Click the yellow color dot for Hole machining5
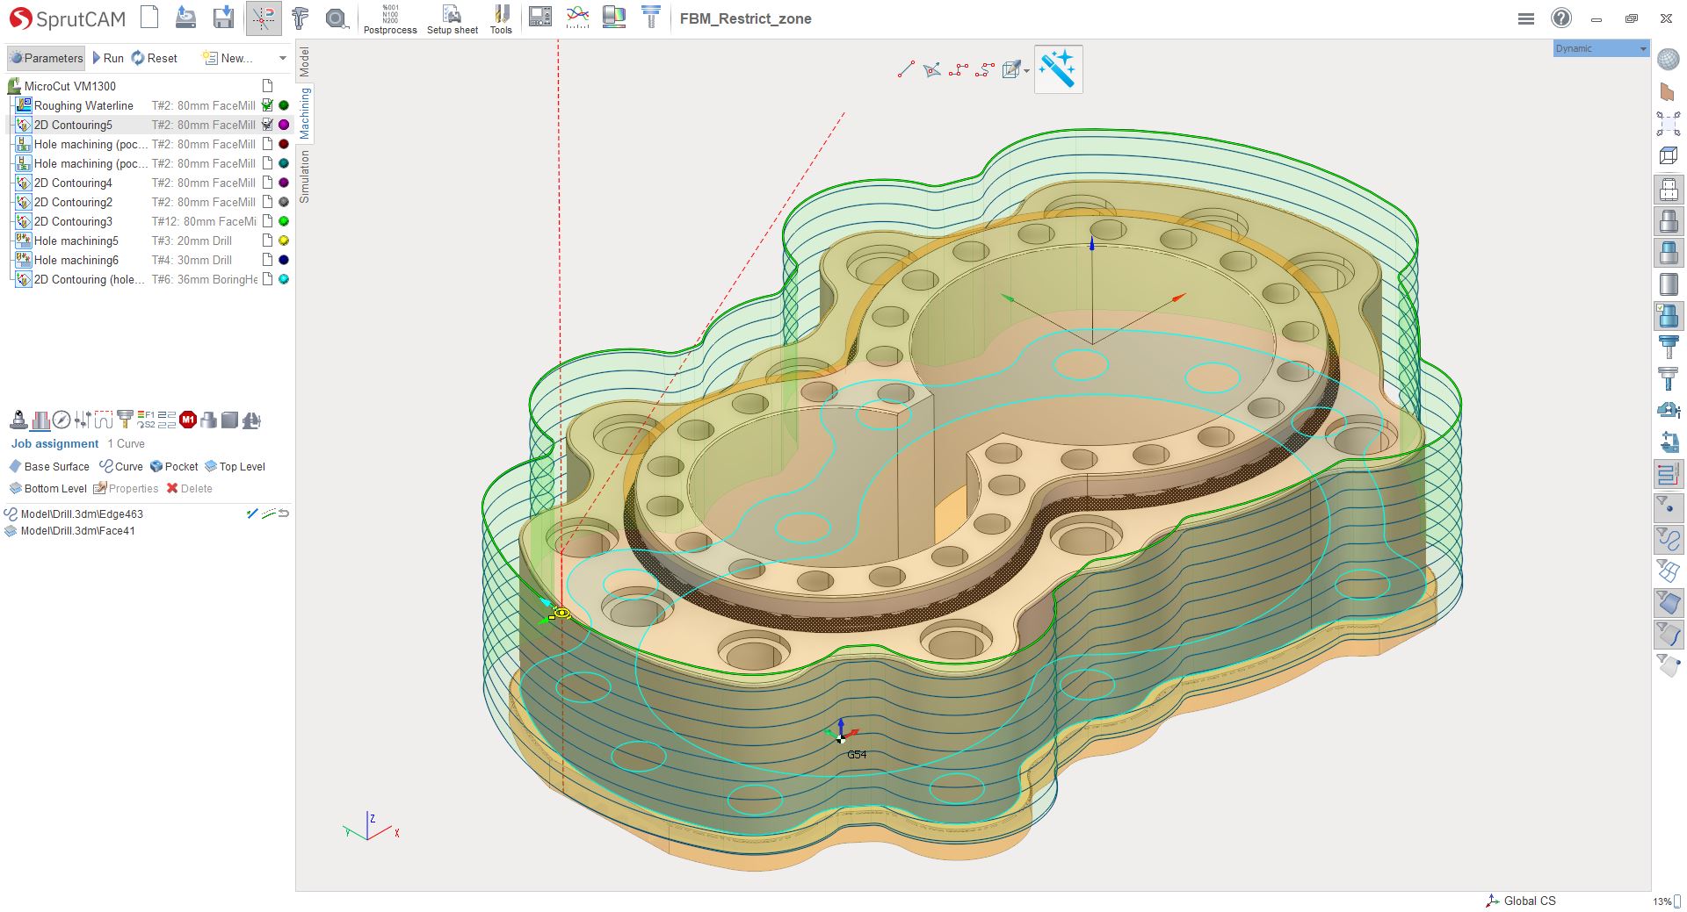Screen dimensions: 1687x912 point(284,241)
